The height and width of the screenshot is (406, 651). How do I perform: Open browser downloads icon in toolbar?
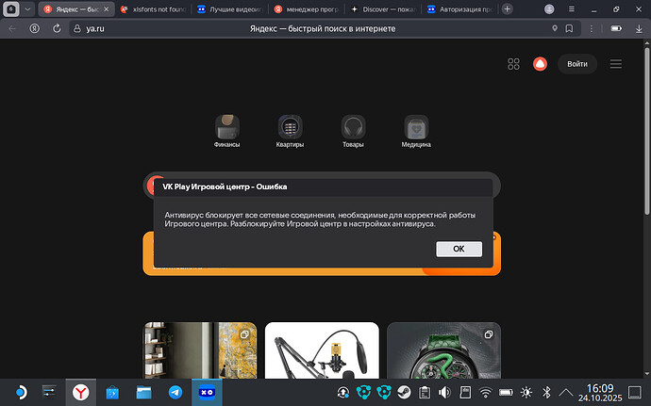click(x=614, y=28)
